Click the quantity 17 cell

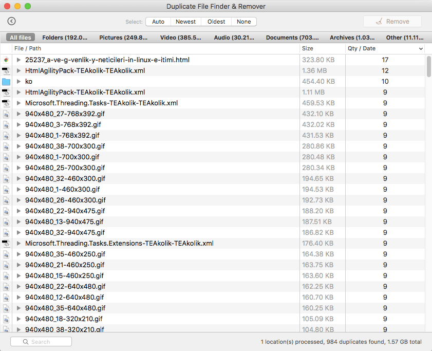pos(385,60)
